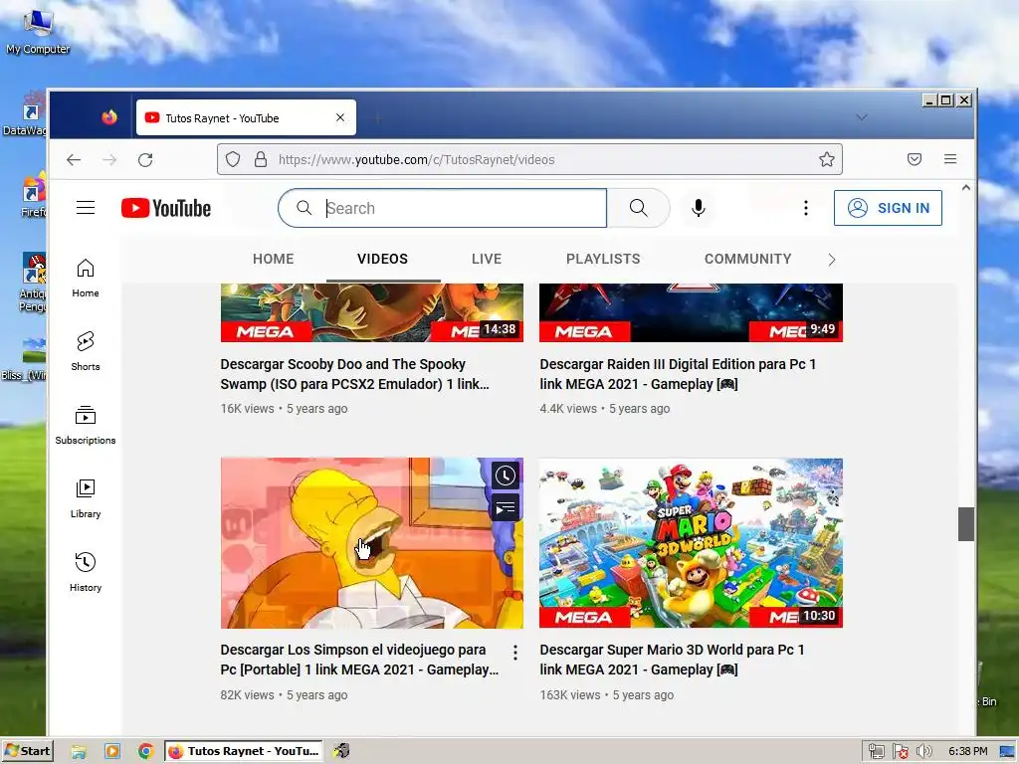Image resolution: width=1019 pixels, height=764 pixels.
Task: Open the Raiden III video thumbnail
Action: coord(691,312)
